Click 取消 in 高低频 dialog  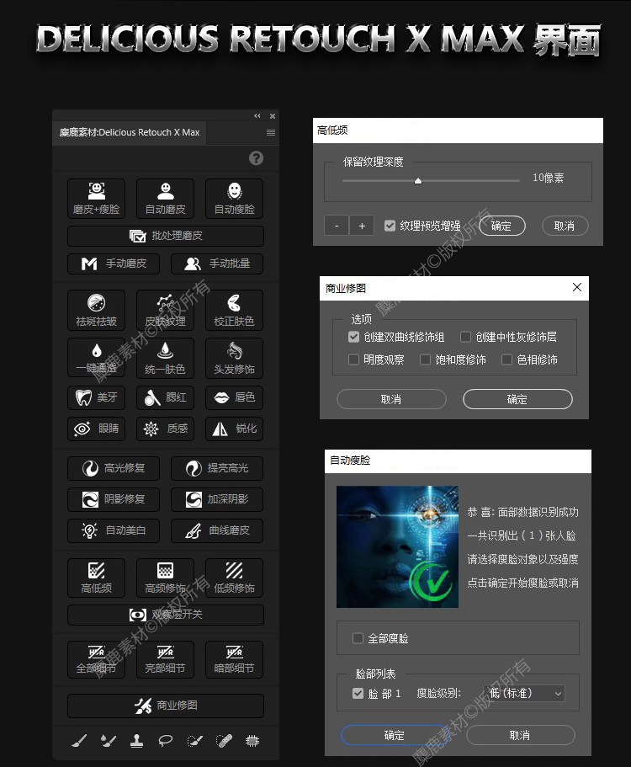click(x=565, y=226)
